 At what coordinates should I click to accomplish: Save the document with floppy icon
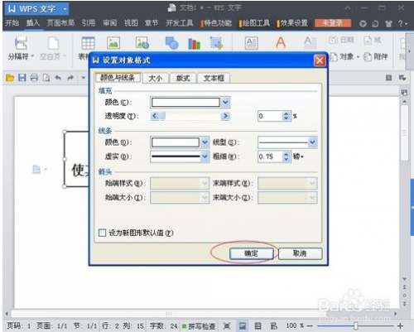click(22, 78)
